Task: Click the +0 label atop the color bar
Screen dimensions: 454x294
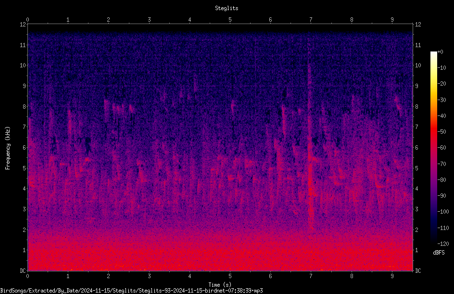Action: pyautogui.click(x=441, y=52)
